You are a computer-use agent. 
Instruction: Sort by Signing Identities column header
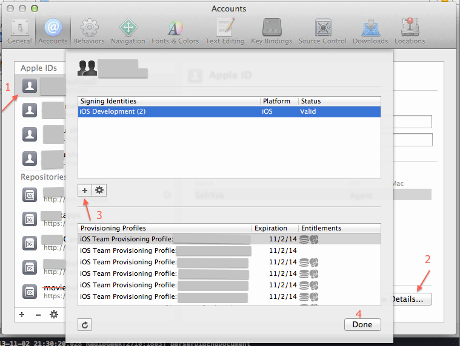point(169,101)
